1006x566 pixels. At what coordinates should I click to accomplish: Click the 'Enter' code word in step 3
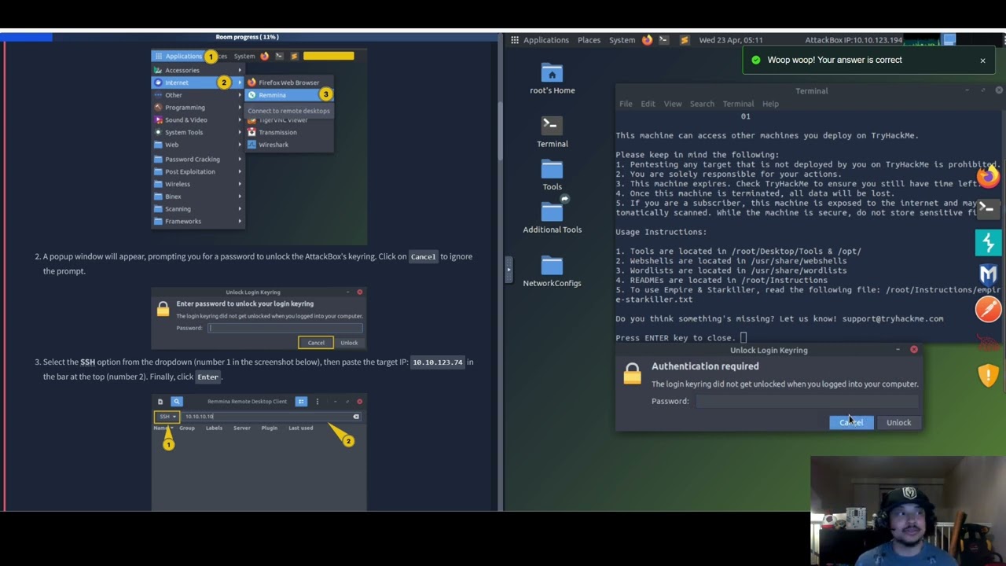click(207, 377)
